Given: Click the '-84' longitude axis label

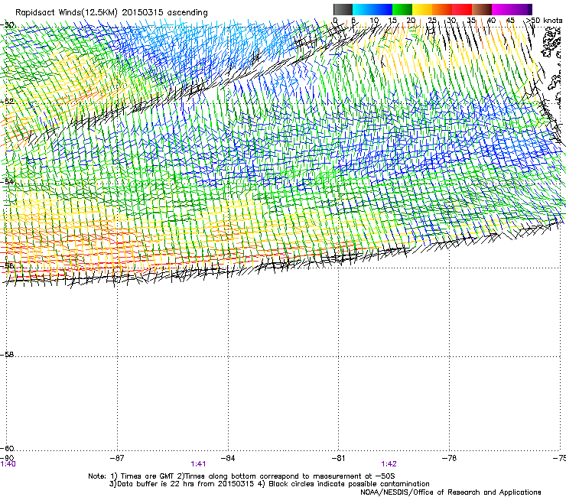Looking at the screenshot, I should tap(228, 458).
